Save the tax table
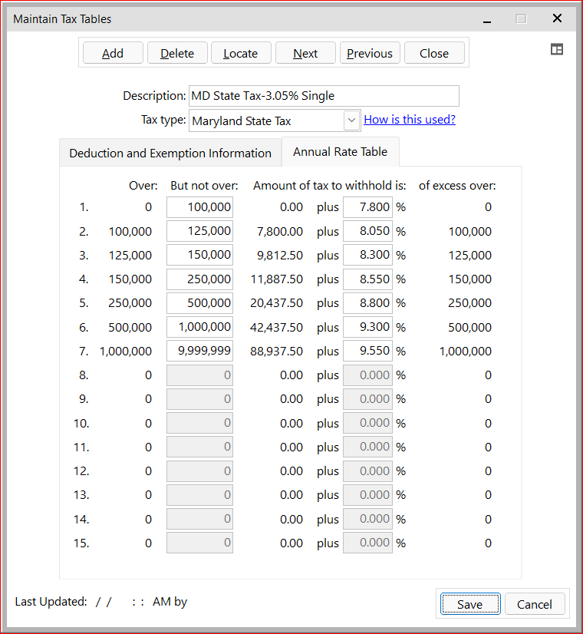 click(469, 604)
